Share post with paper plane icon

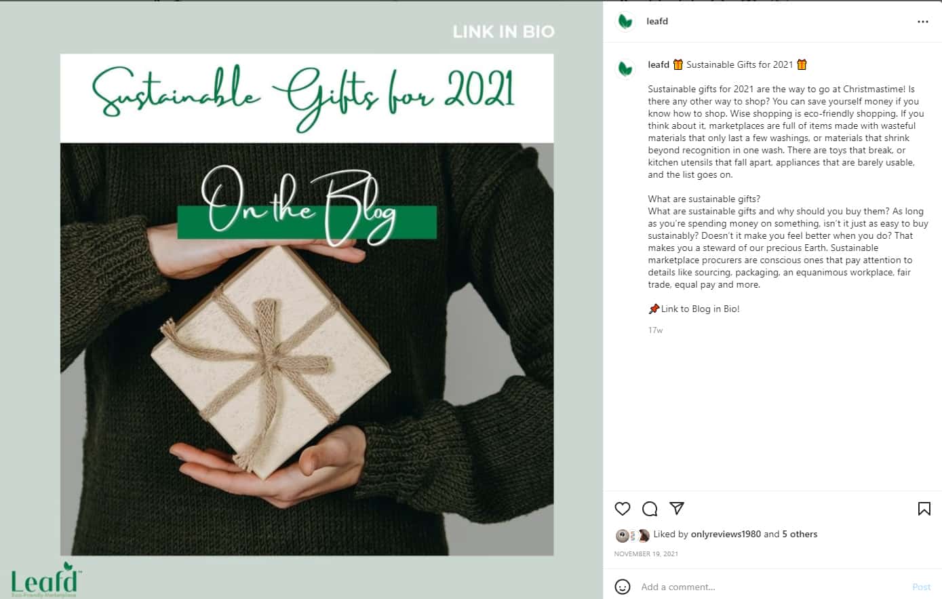[x=677, y=508]
